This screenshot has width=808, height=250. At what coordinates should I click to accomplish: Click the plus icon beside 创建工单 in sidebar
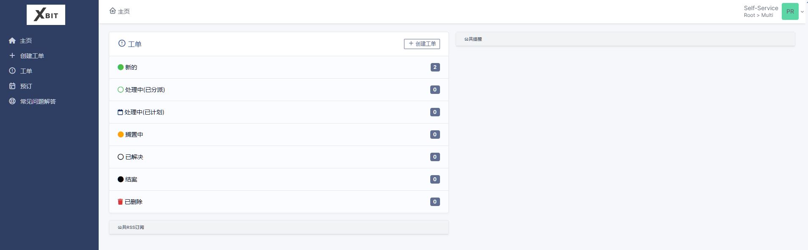tap(12, 55)
